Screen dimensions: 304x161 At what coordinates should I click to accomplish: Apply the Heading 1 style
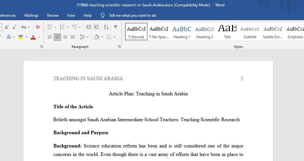(x=182, y=32)
